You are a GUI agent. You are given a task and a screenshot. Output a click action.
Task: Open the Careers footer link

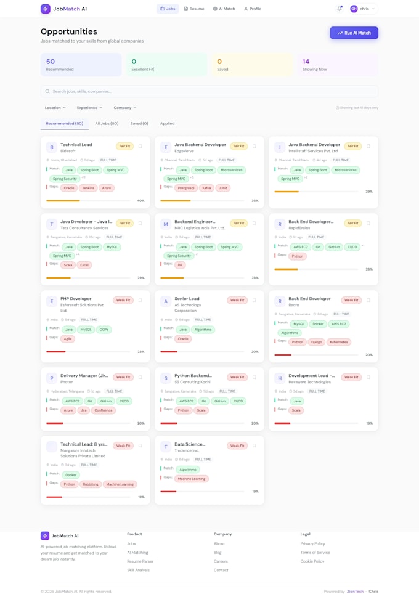click(x=221, y=561)
